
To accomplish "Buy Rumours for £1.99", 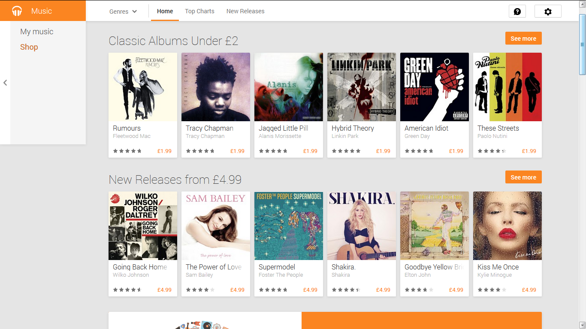I will point(164,151).
